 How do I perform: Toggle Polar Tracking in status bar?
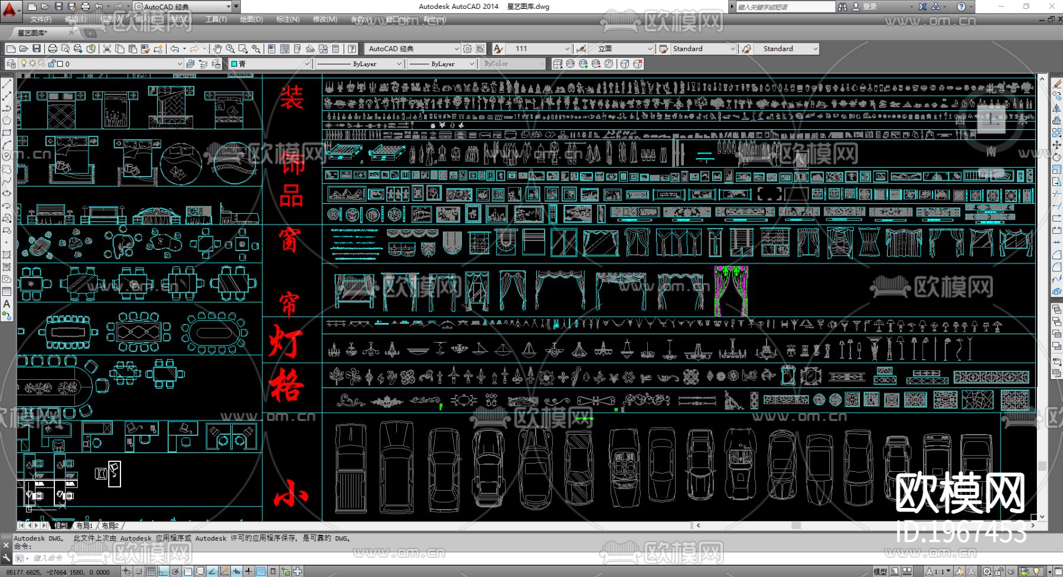click(x=176, y=571)
